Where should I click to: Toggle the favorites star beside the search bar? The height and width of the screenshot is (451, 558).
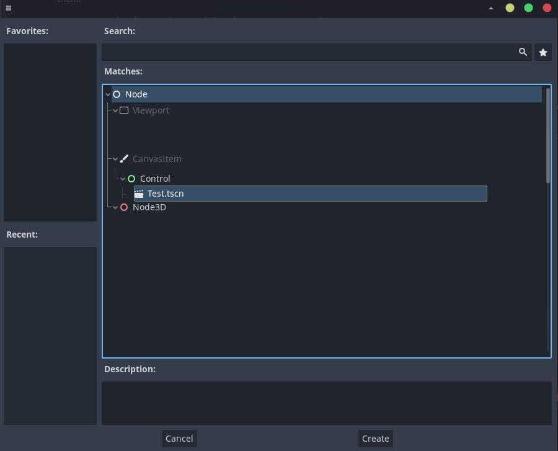point(543,52)
